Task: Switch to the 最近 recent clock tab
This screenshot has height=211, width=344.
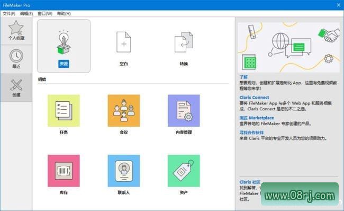Action: pos(16,59)
